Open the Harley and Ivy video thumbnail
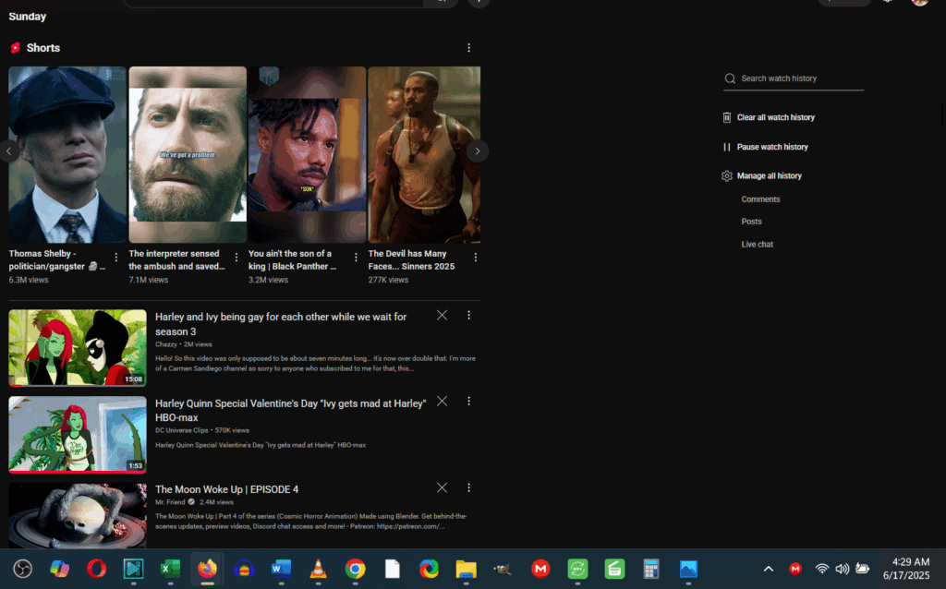 pyautogui.click(x=78, y=348)
